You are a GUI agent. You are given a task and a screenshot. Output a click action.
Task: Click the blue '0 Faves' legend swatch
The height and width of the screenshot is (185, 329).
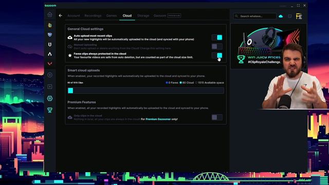(167, 83)
